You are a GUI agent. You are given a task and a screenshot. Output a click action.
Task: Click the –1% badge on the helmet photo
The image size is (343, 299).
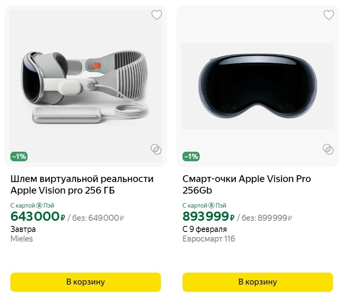pos(19,156)
